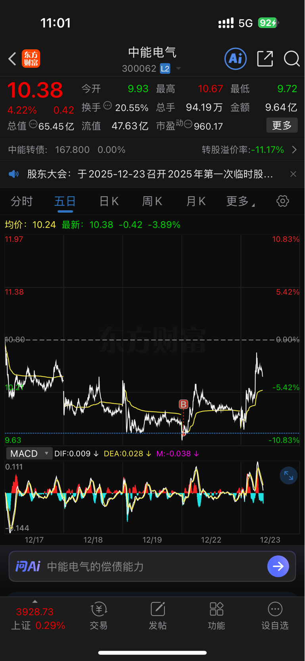The height and width of the screenshot is (661, 305).
Task: Tap 最高 10.67 high value
Action: coord(190,89)
